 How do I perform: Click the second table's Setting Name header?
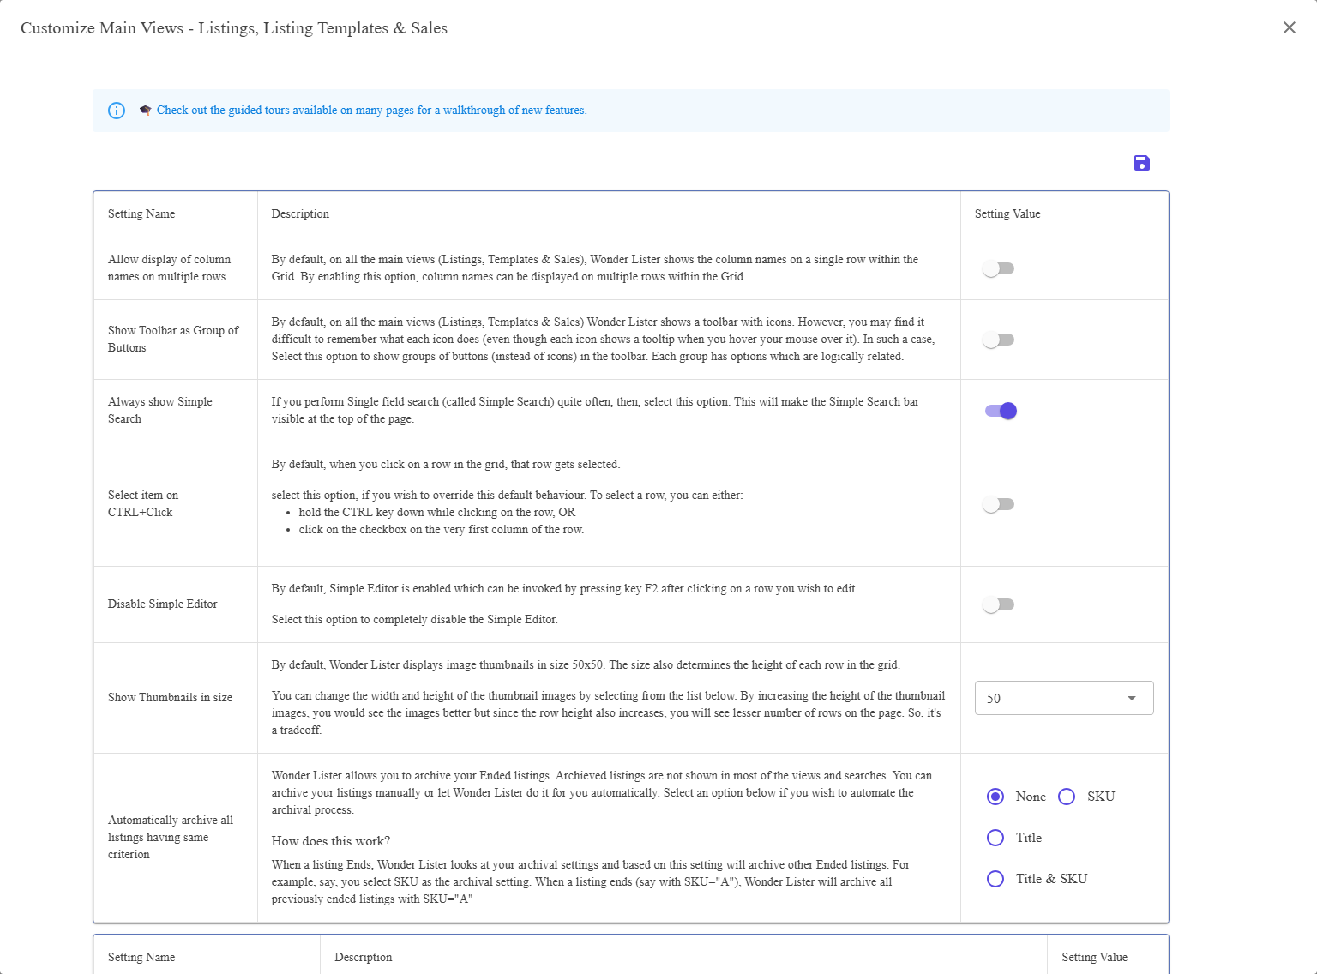[x=141, y=958]
